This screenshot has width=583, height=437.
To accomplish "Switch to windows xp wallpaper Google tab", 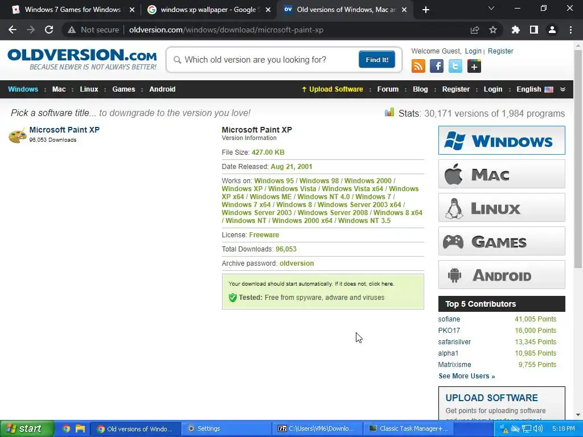I will click(208, 10).
